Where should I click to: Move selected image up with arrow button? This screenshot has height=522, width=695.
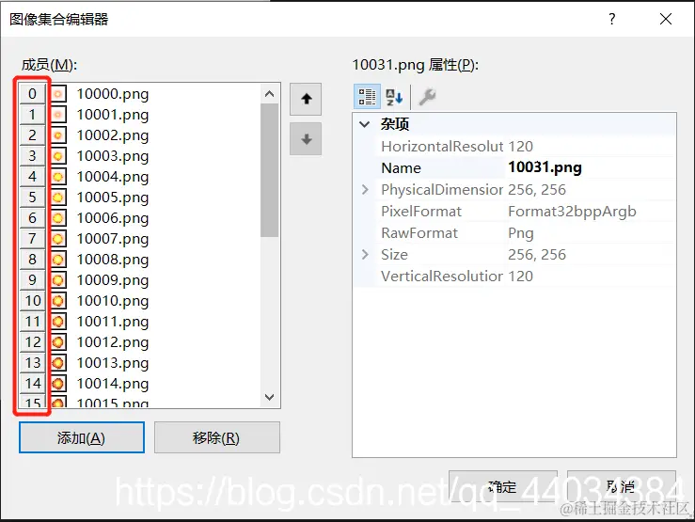click(x=306, y=100)
